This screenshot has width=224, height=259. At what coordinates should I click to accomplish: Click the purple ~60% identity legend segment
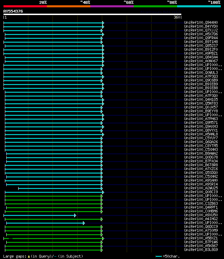coord(112,6)
